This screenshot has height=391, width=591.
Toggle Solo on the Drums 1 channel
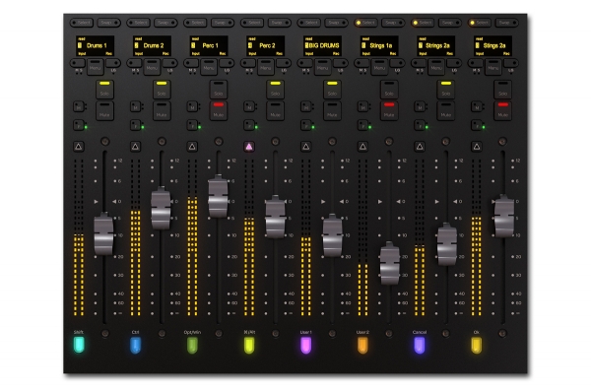[x=104, y=90]
